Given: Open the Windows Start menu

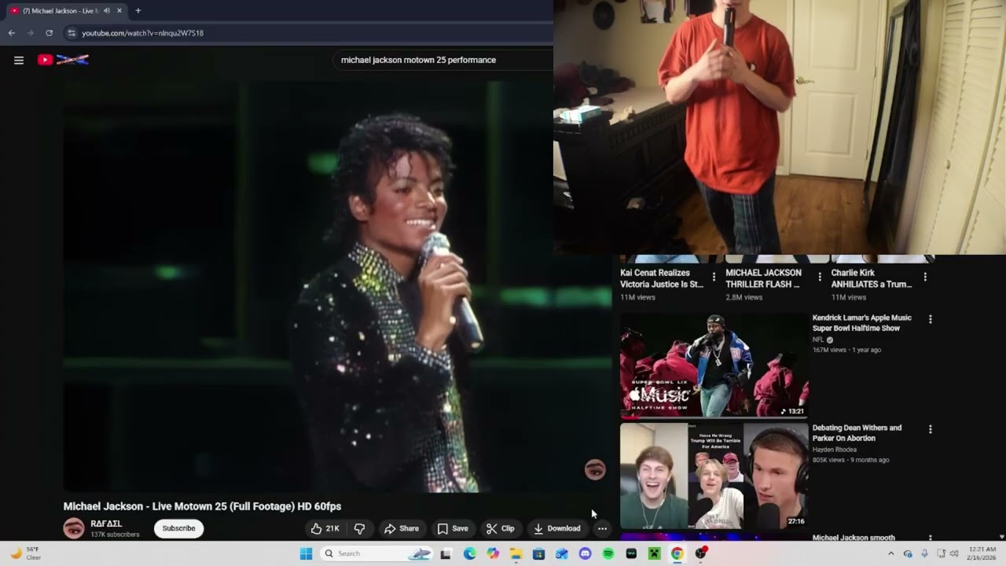Looking at the screenshot, I should [306, 553].
